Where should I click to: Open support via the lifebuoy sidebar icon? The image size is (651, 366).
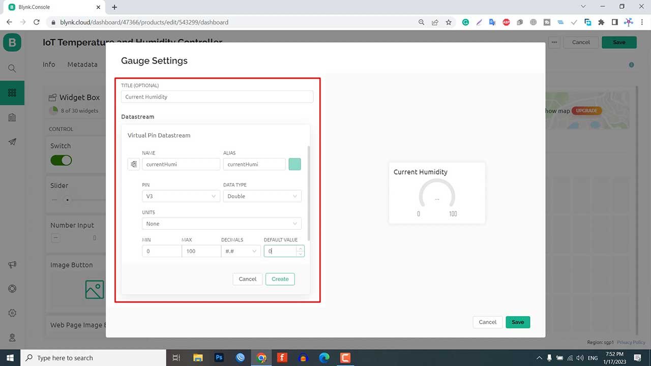coord(12,288)
